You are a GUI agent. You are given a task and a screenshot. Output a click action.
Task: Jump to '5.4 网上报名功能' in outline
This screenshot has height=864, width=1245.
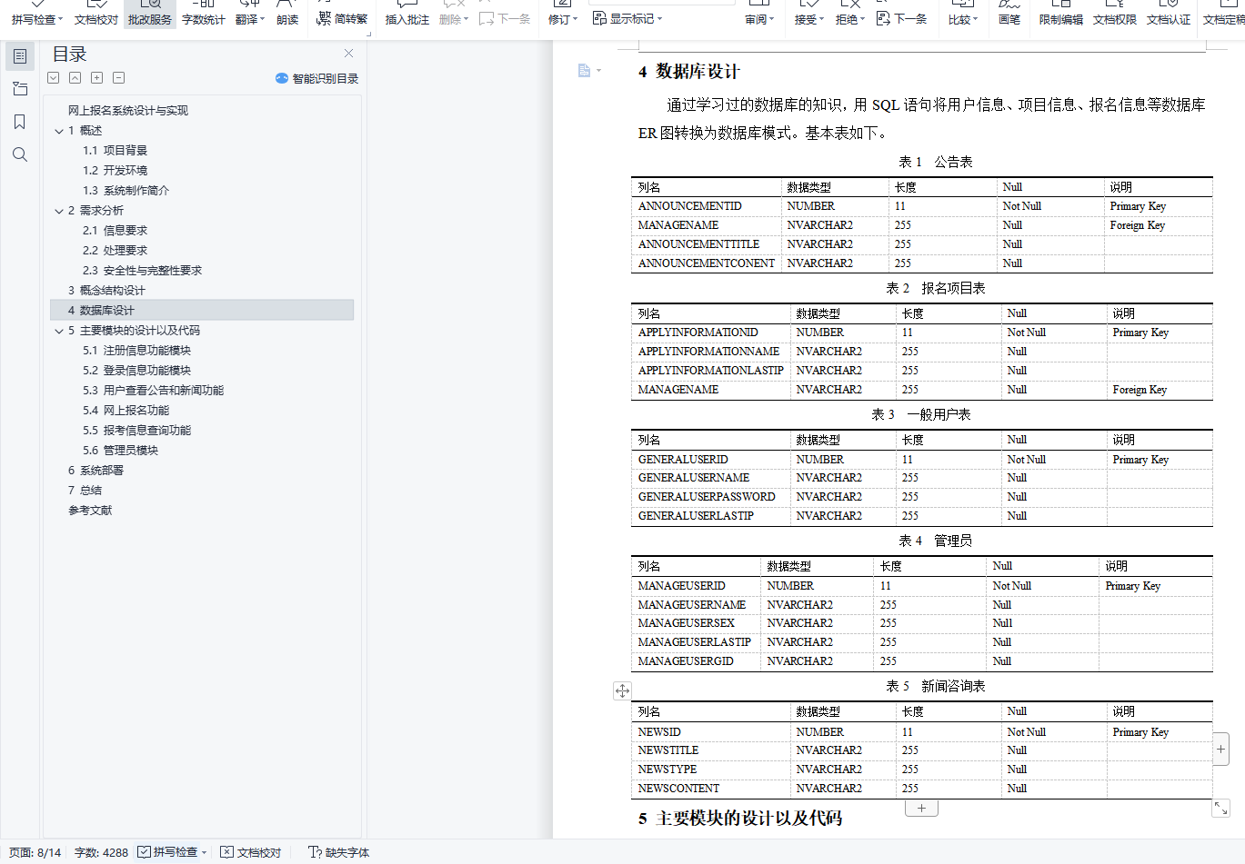126,411
